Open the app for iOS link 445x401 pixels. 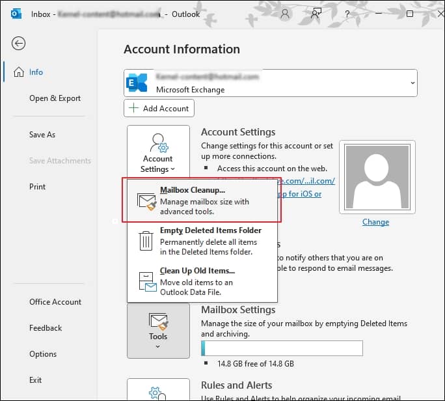pos(299,194)
